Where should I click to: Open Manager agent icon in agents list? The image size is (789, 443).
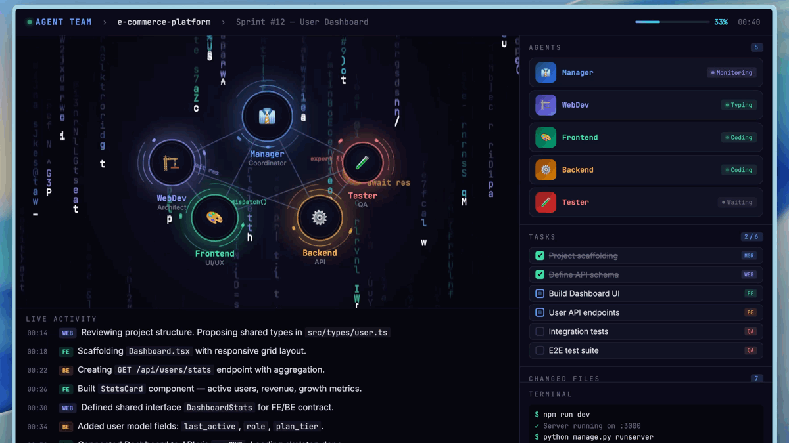click(545, 73)
